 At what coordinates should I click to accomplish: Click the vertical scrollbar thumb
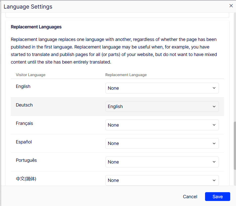pos(235,146)
